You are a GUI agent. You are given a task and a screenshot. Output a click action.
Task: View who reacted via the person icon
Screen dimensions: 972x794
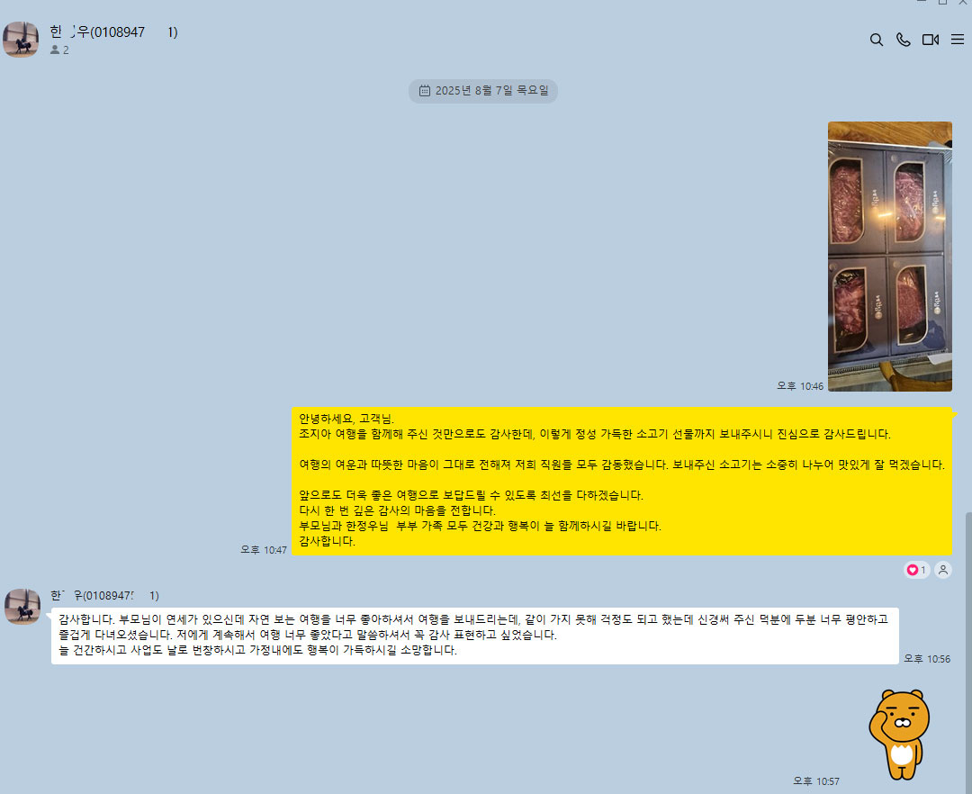tap(942, 570)
